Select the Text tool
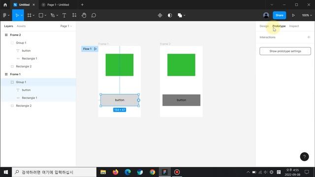The height and width of the screenshot is (177, 315). [64, 15]
